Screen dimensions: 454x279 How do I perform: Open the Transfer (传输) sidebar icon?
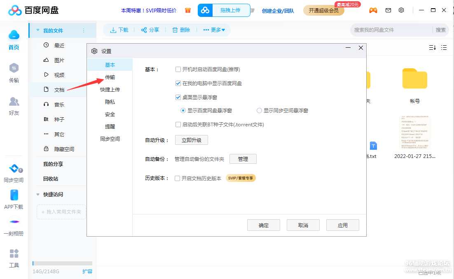point(14,68)
